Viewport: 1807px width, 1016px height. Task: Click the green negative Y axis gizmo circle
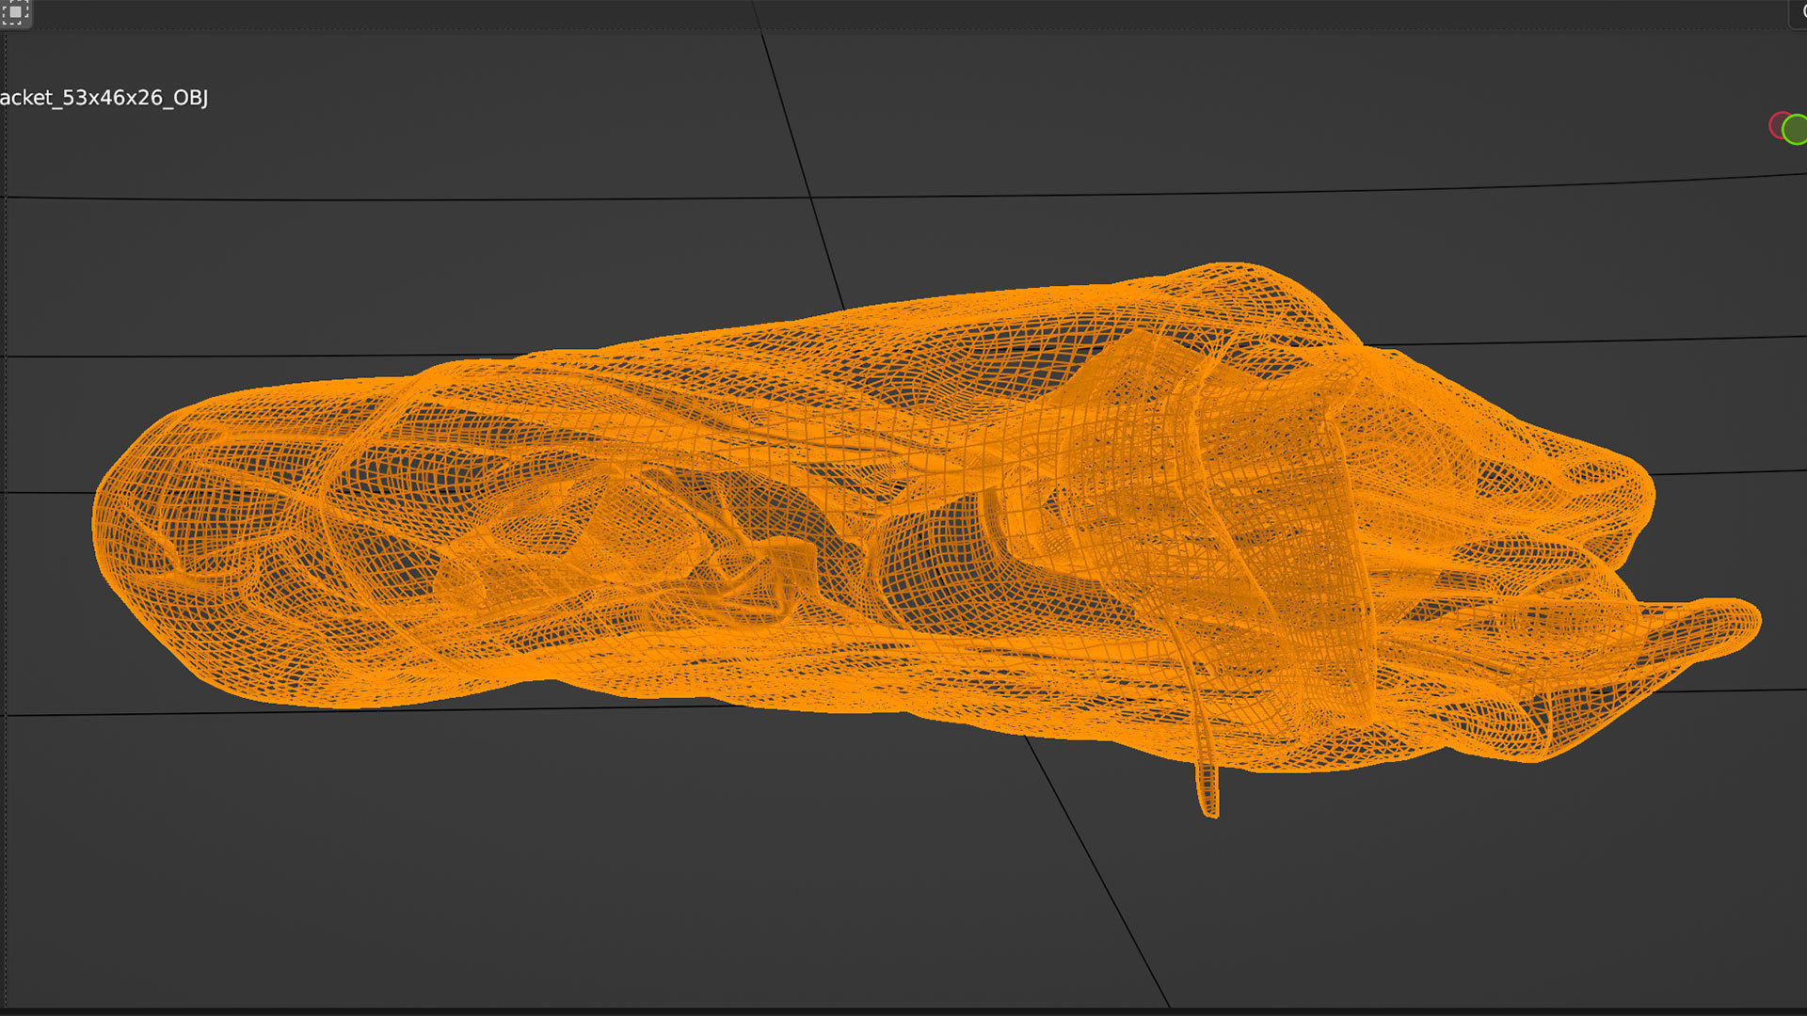pos(1797,130)
